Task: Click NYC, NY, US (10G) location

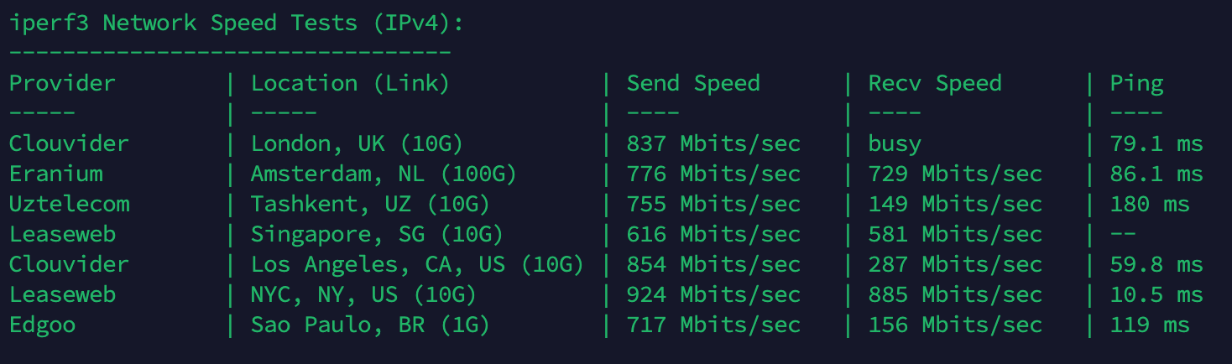Action: click(x=364, y=294)
